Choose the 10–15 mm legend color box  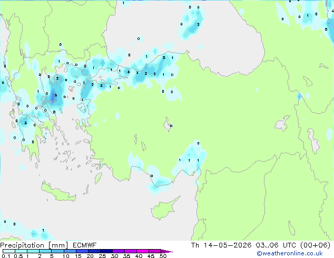click(x=70, y=251)
